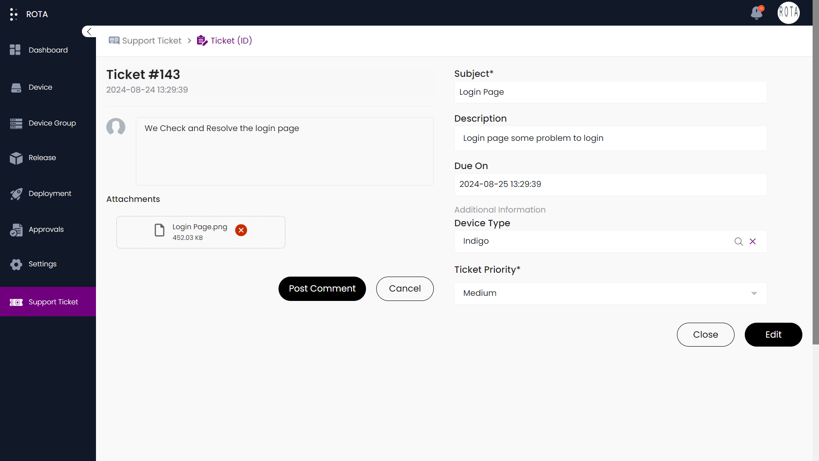Click the Device Type Indigo field
Screen dimensions: 819x461
[x=610, y=241]
